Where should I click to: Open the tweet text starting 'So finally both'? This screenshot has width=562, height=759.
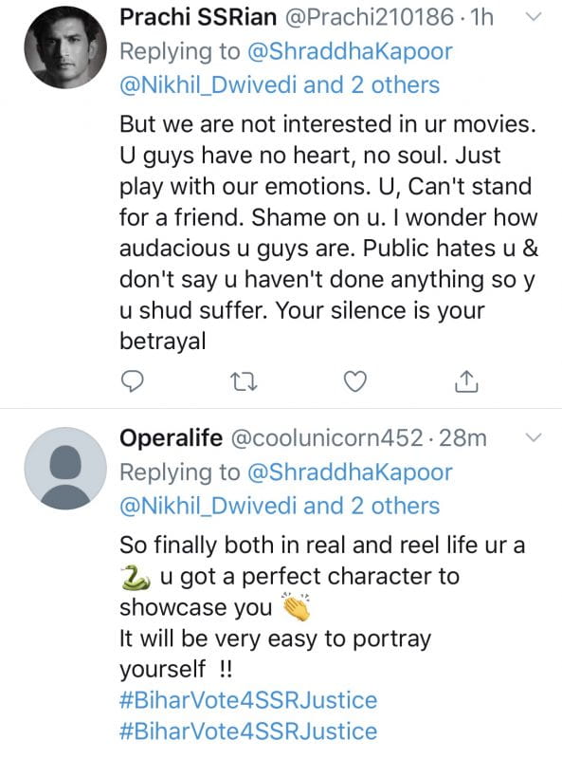[x=322, y=607]
